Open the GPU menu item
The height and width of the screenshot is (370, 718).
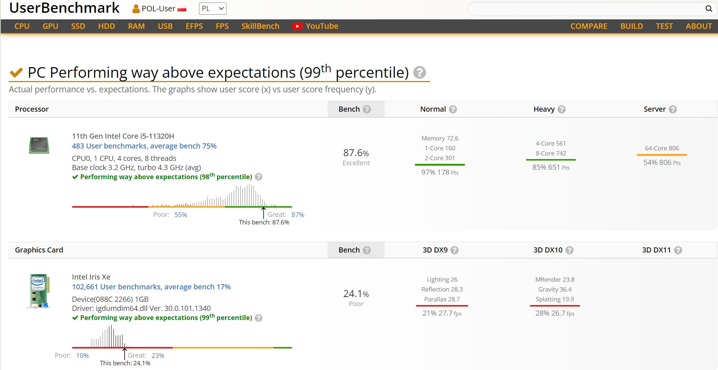coord(50,26)
